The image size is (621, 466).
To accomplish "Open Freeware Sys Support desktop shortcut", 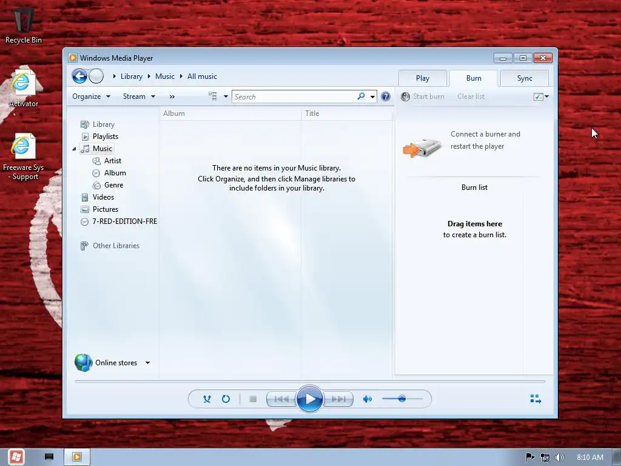I will 24,157.
